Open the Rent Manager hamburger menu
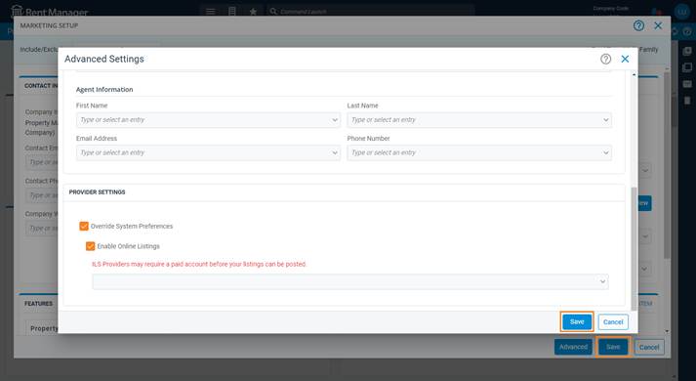Viewport: 696px width, 381px height. point(211,11)
